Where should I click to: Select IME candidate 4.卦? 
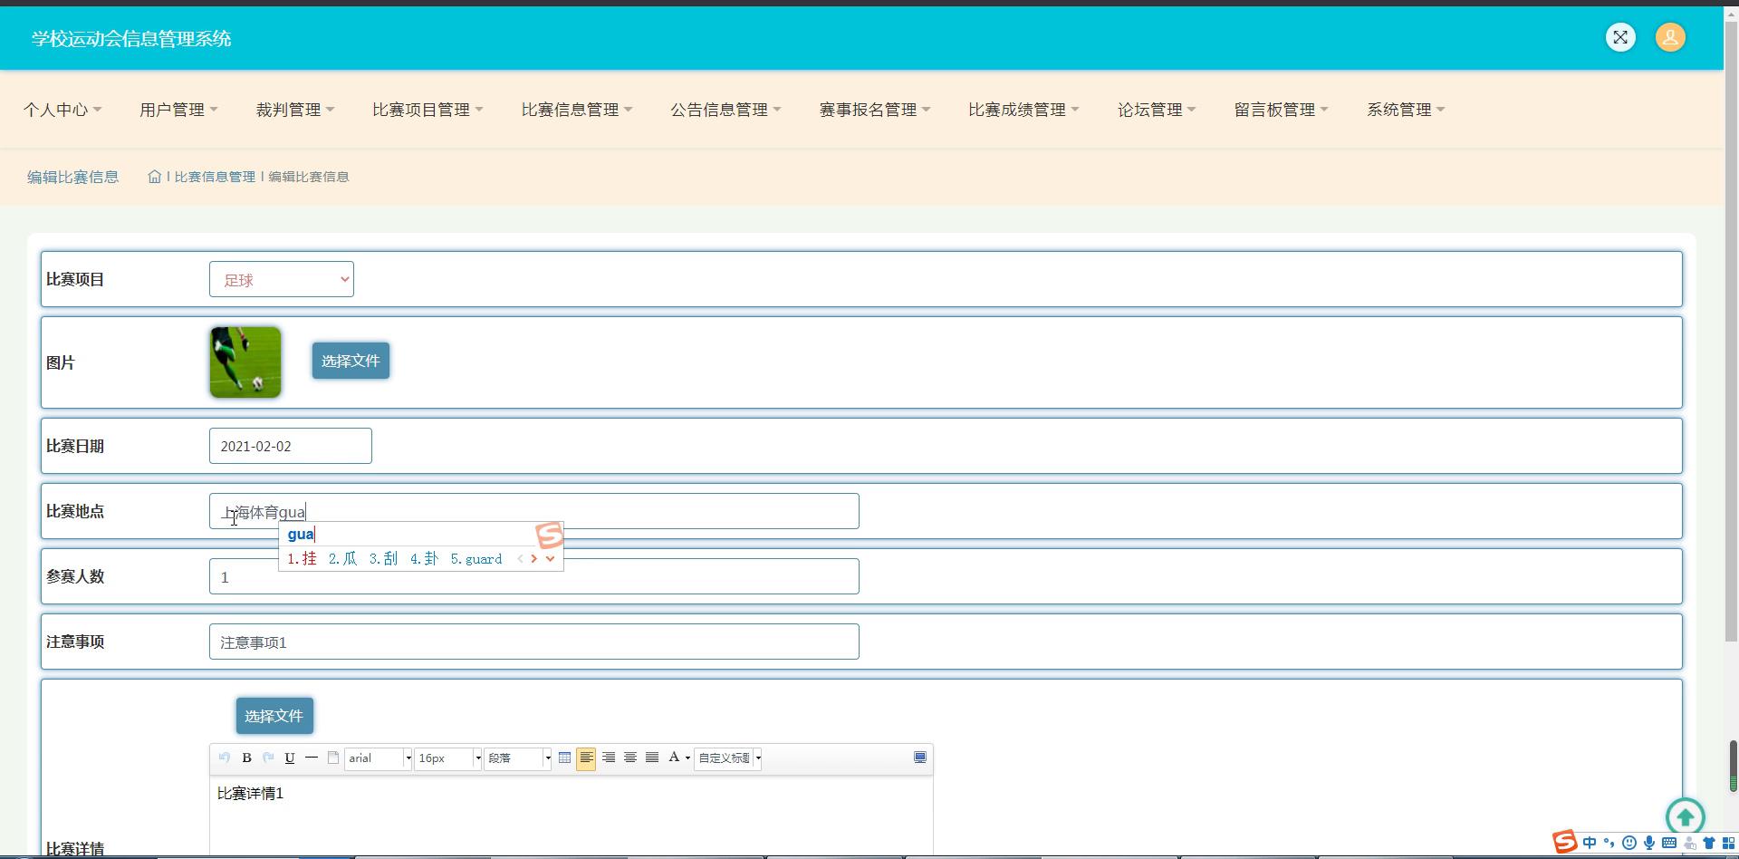(x=424, y=558)
